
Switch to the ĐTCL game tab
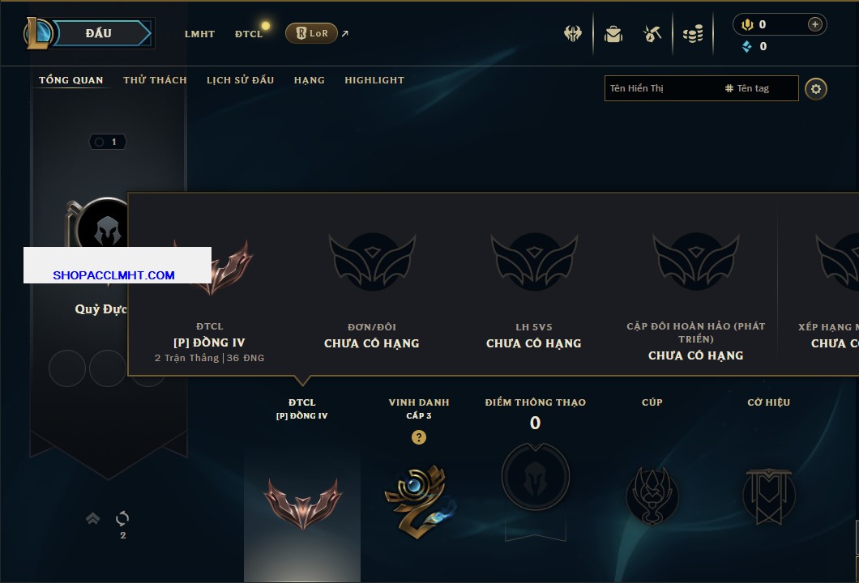pos(249,34)
